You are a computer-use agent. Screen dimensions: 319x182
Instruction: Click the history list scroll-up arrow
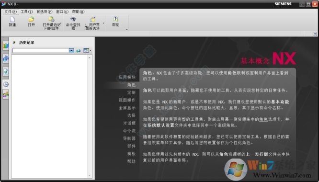89,58
